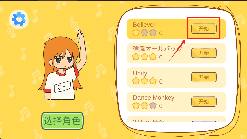
Task: Start the Unity song with 开始
Action: pyautogui.click(x=204, y=77)
